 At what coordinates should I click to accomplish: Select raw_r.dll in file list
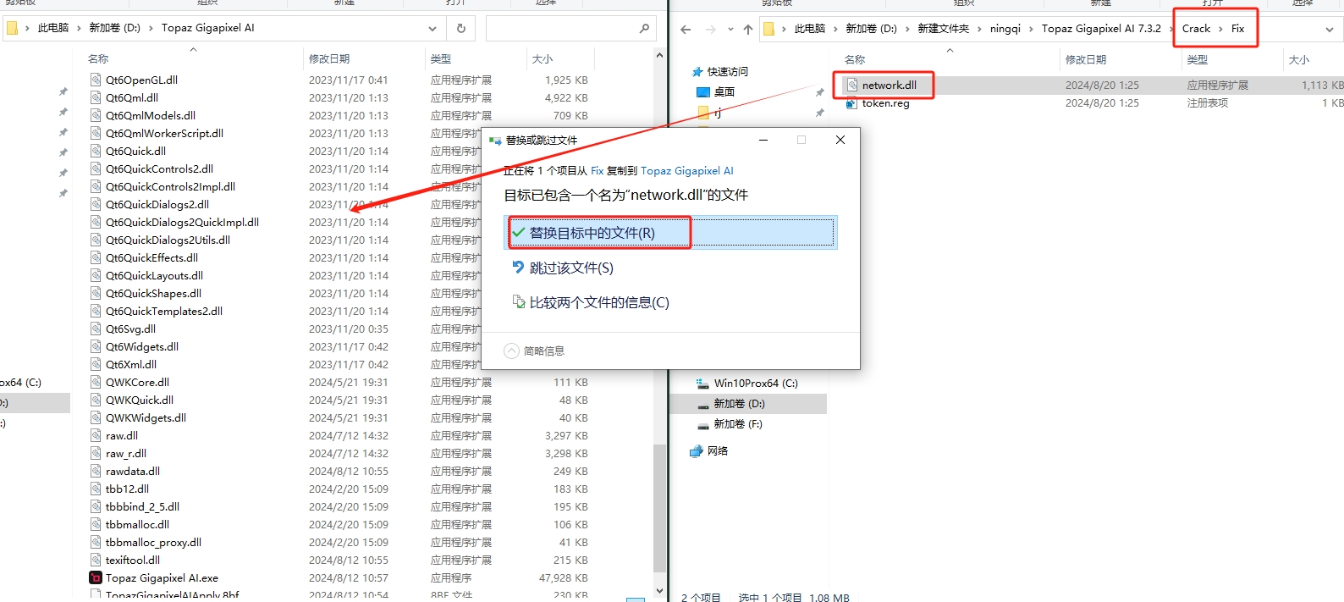tap(126, 453)
